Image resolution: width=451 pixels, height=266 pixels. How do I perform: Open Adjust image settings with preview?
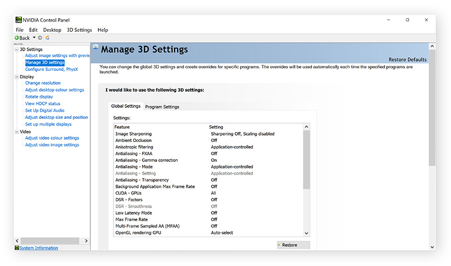tap(57, 55)
